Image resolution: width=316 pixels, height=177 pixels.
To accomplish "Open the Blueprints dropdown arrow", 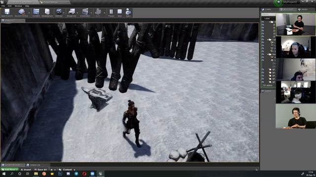I will [x=78, y=13].
